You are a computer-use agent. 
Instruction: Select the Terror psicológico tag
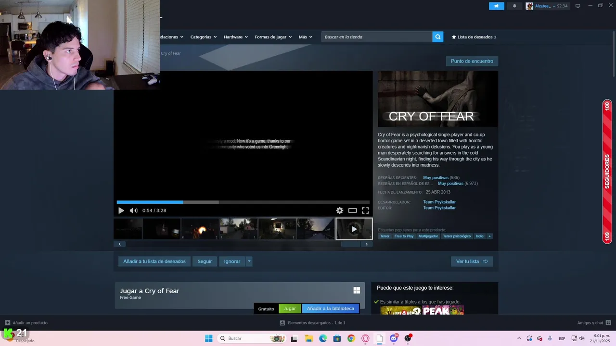tap(457, 236)
